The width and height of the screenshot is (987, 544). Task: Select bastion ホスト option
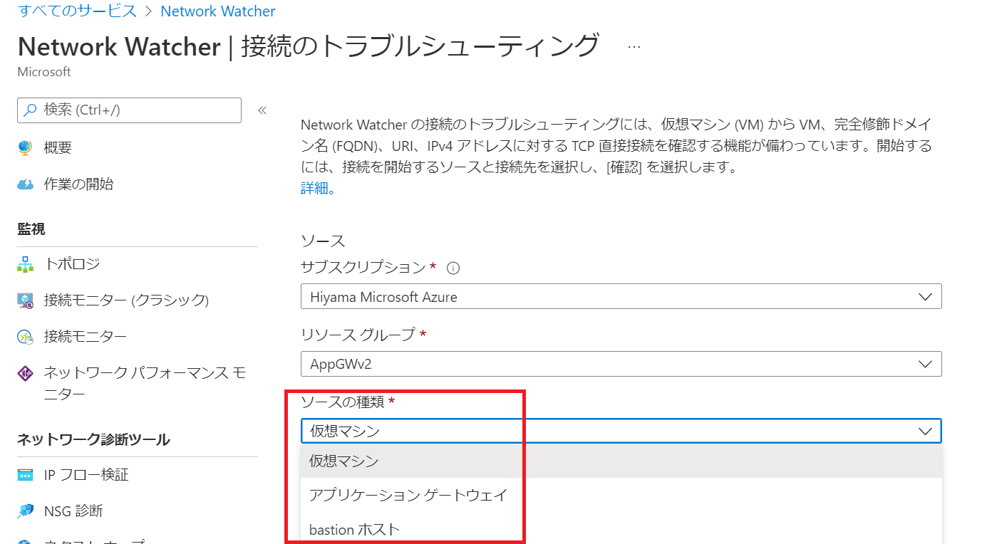pos(621,529)
